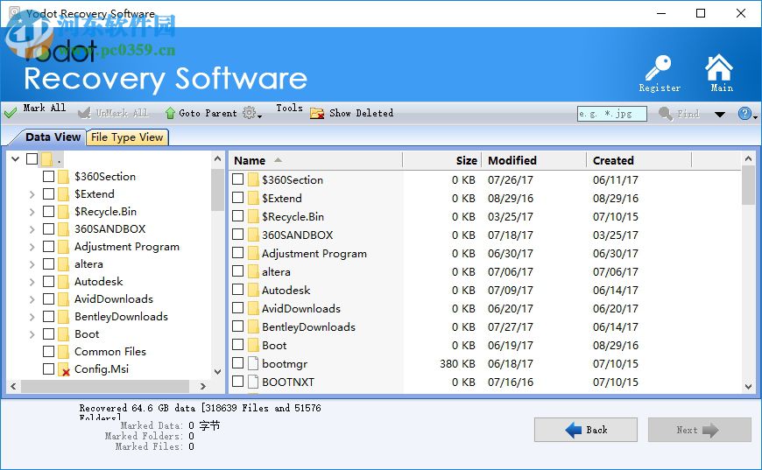Viewport: 762px width, 470px height.
Task: Click the Autodesk folder icon in file list
Action: (253, 290)
